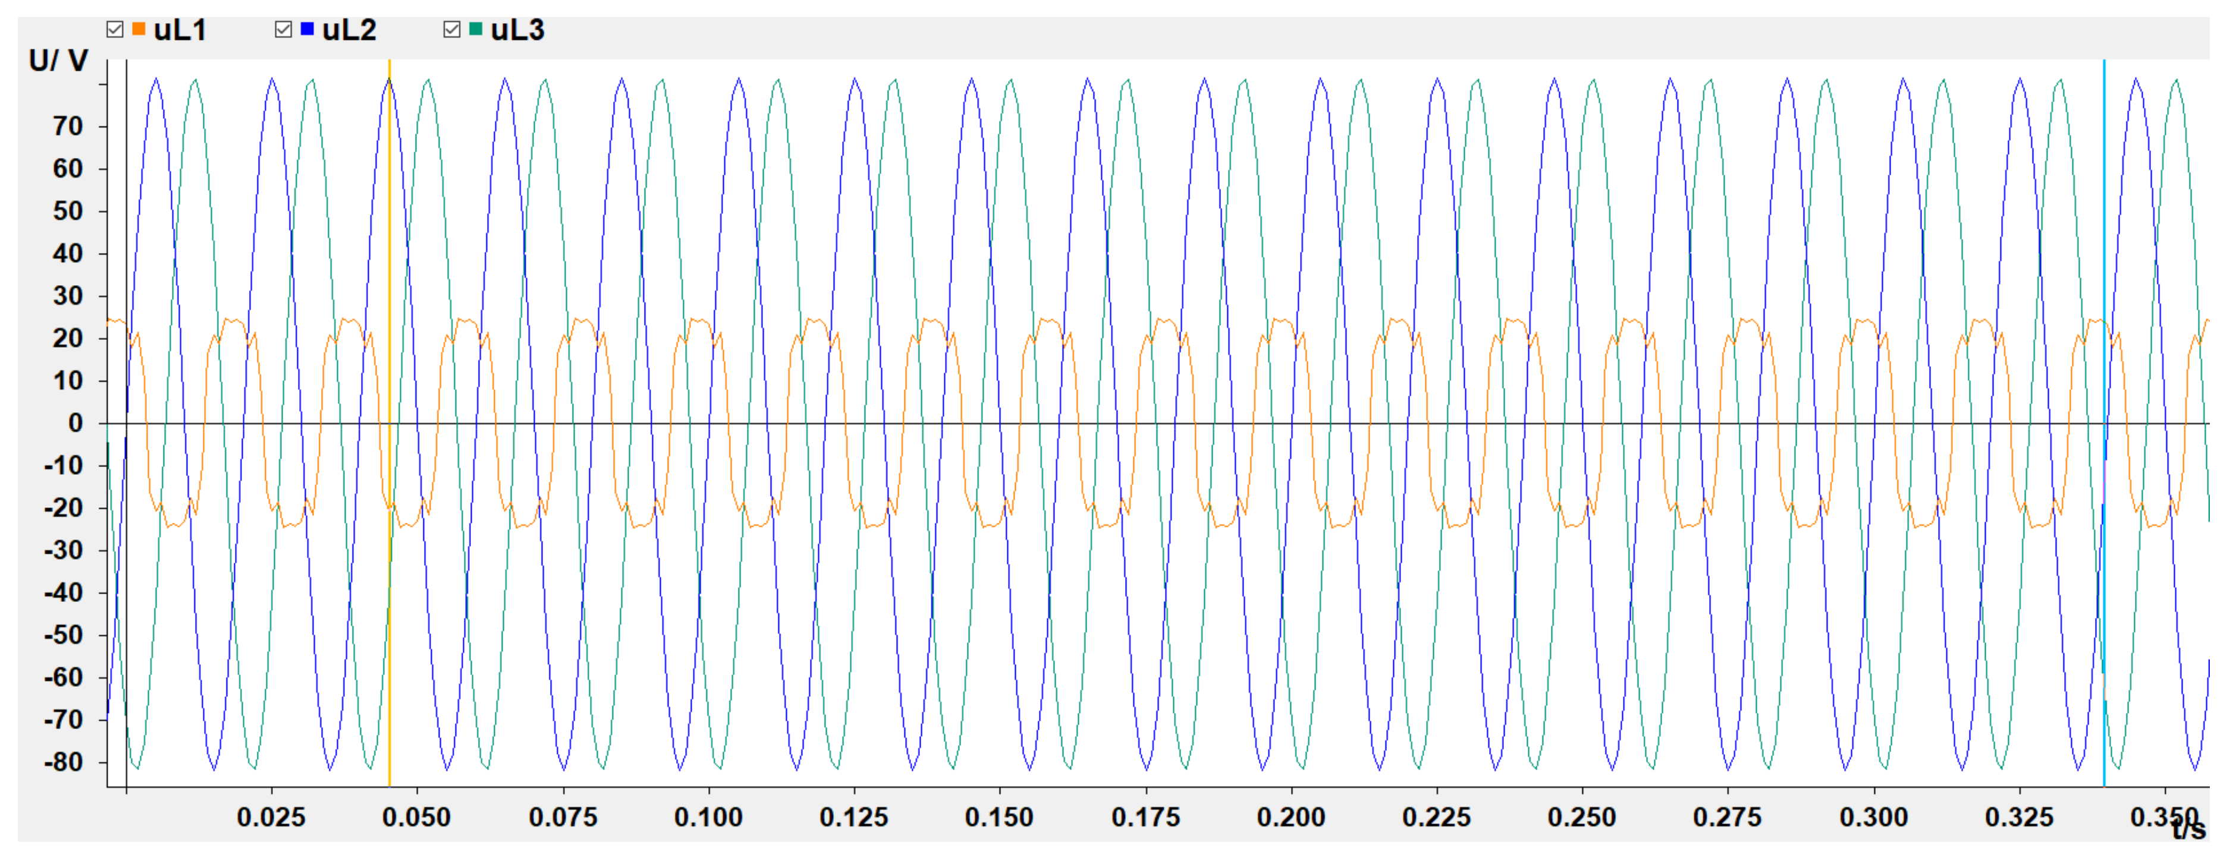Uncheck the uL3 signal checkbox

(x=451, y=30)
